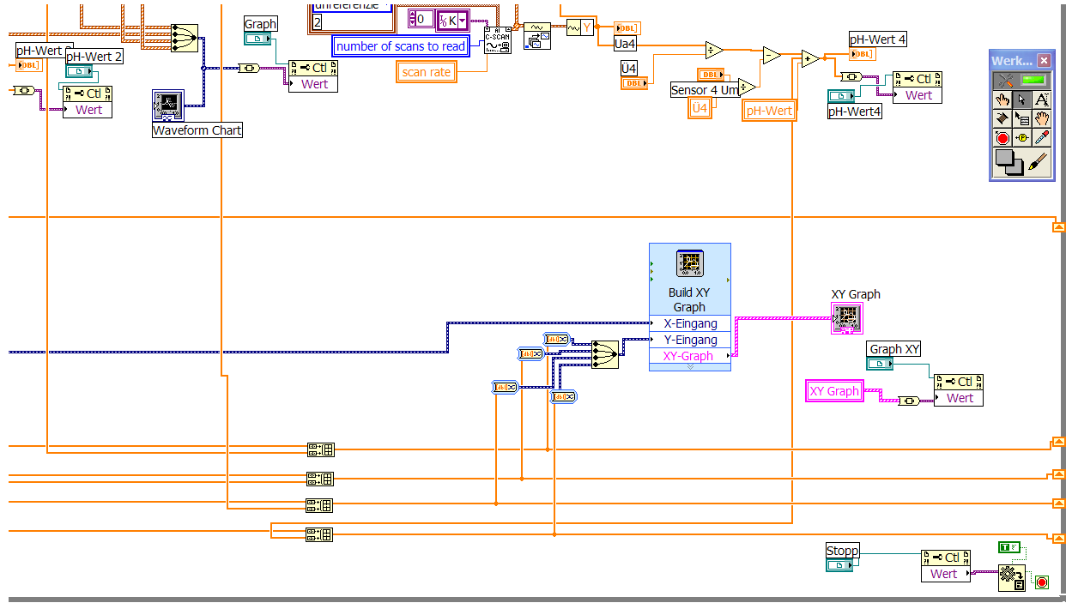Select the Probe Data tool

tap(1022, 138)
